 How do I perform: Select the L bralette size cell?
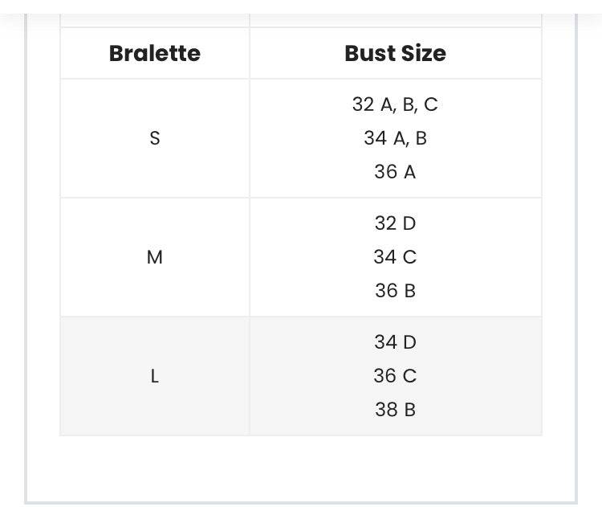(155, 376)
